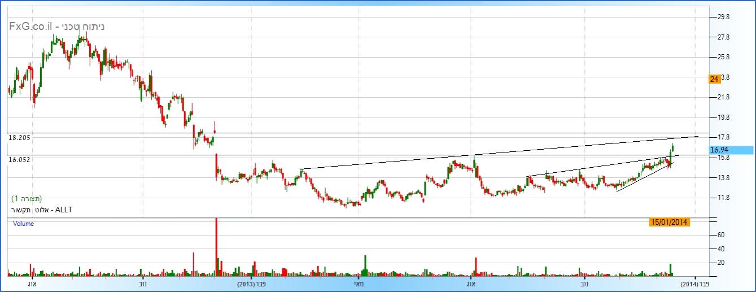
Task: Select the 16.052 horizontal support line label
Action: coord(19,160)
